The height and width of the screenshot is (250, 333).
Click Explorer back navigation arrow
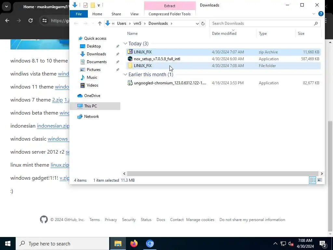coord(76,23)
